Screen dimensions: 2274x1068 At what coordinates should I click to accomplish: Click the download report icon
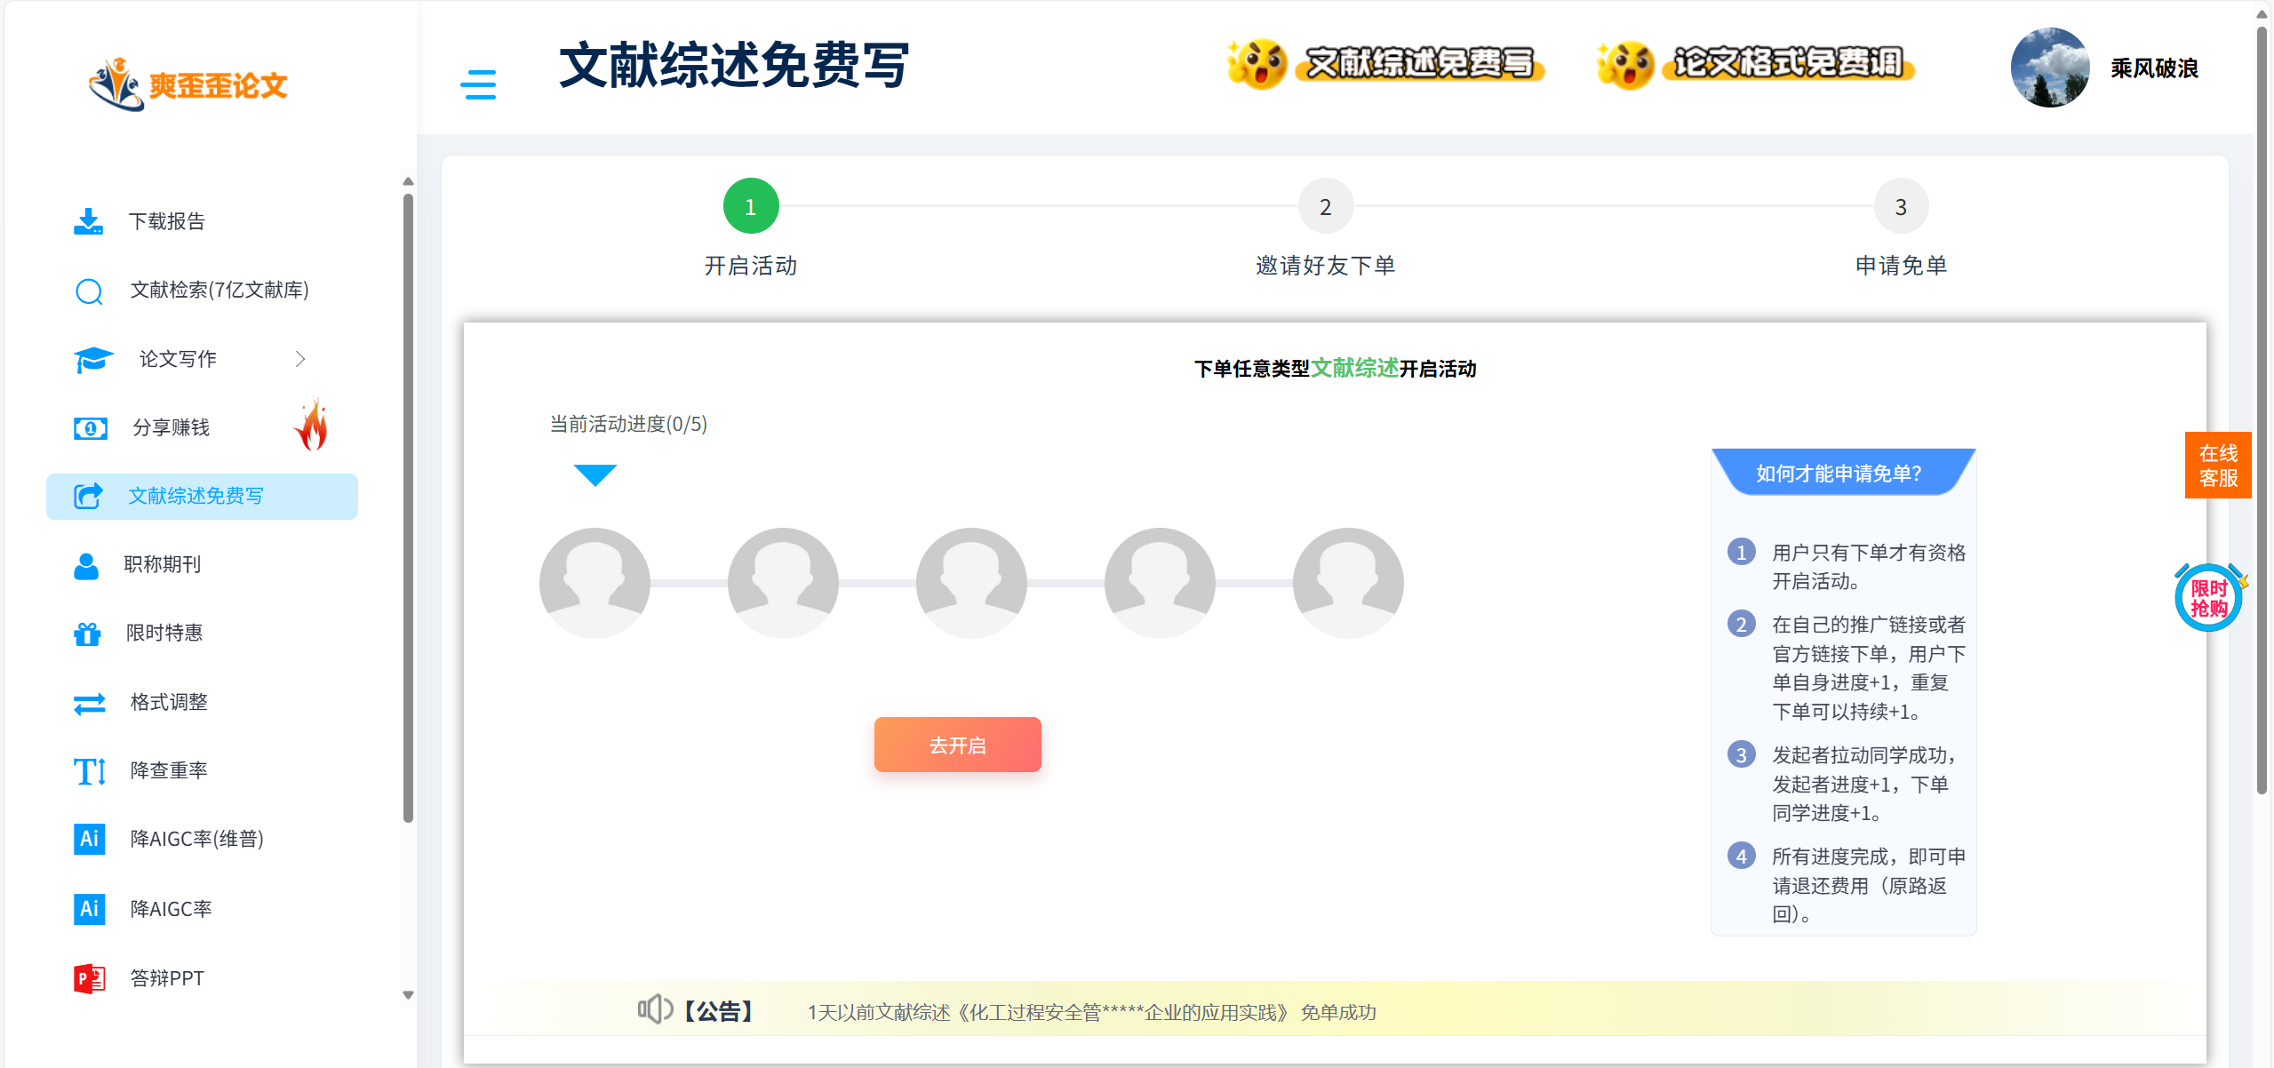[88, 221]
